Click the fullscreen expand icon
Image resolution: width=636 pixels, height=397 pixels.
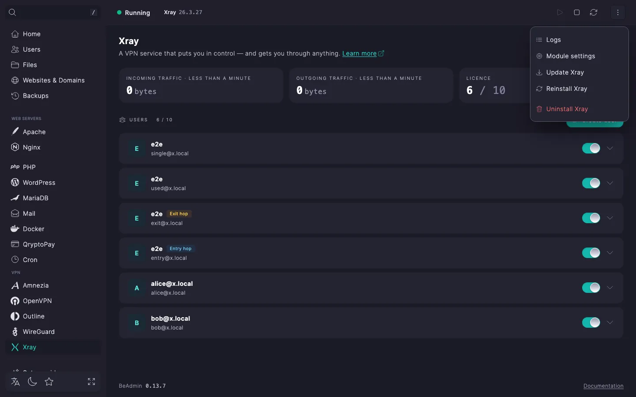(x=91, y=382)
